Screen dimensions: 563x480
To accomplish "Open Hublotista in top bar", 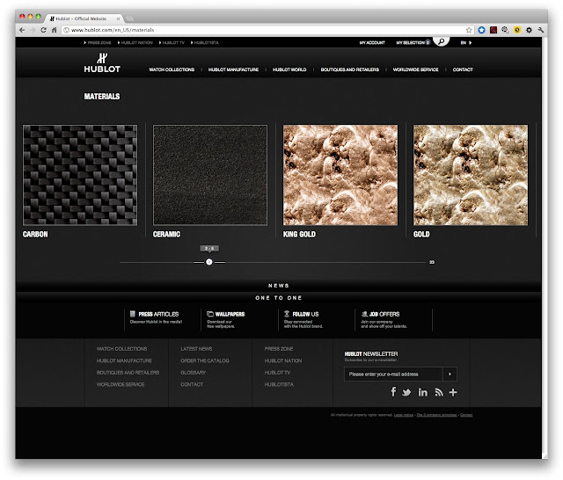I will pos(205,43).
